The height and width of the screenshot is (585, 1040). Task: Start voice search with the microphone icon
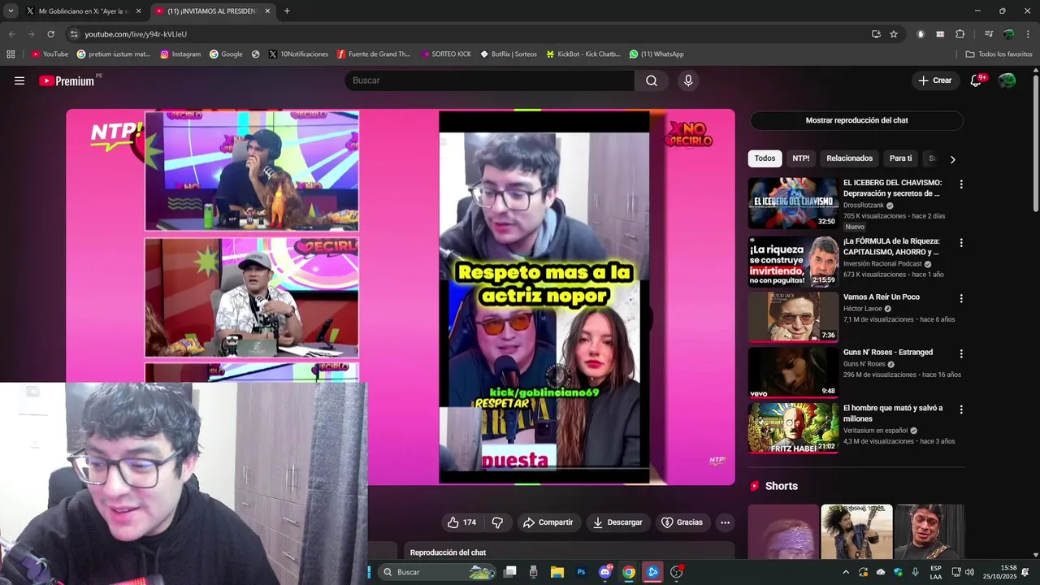pyautogui.click(x=688, y=80)
